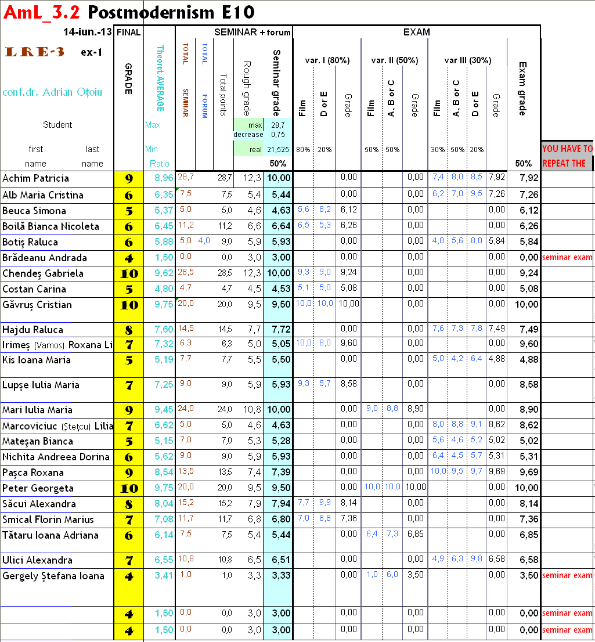Select Kis Ioana Maria's exam grade '4,88'

coord(529,360)
